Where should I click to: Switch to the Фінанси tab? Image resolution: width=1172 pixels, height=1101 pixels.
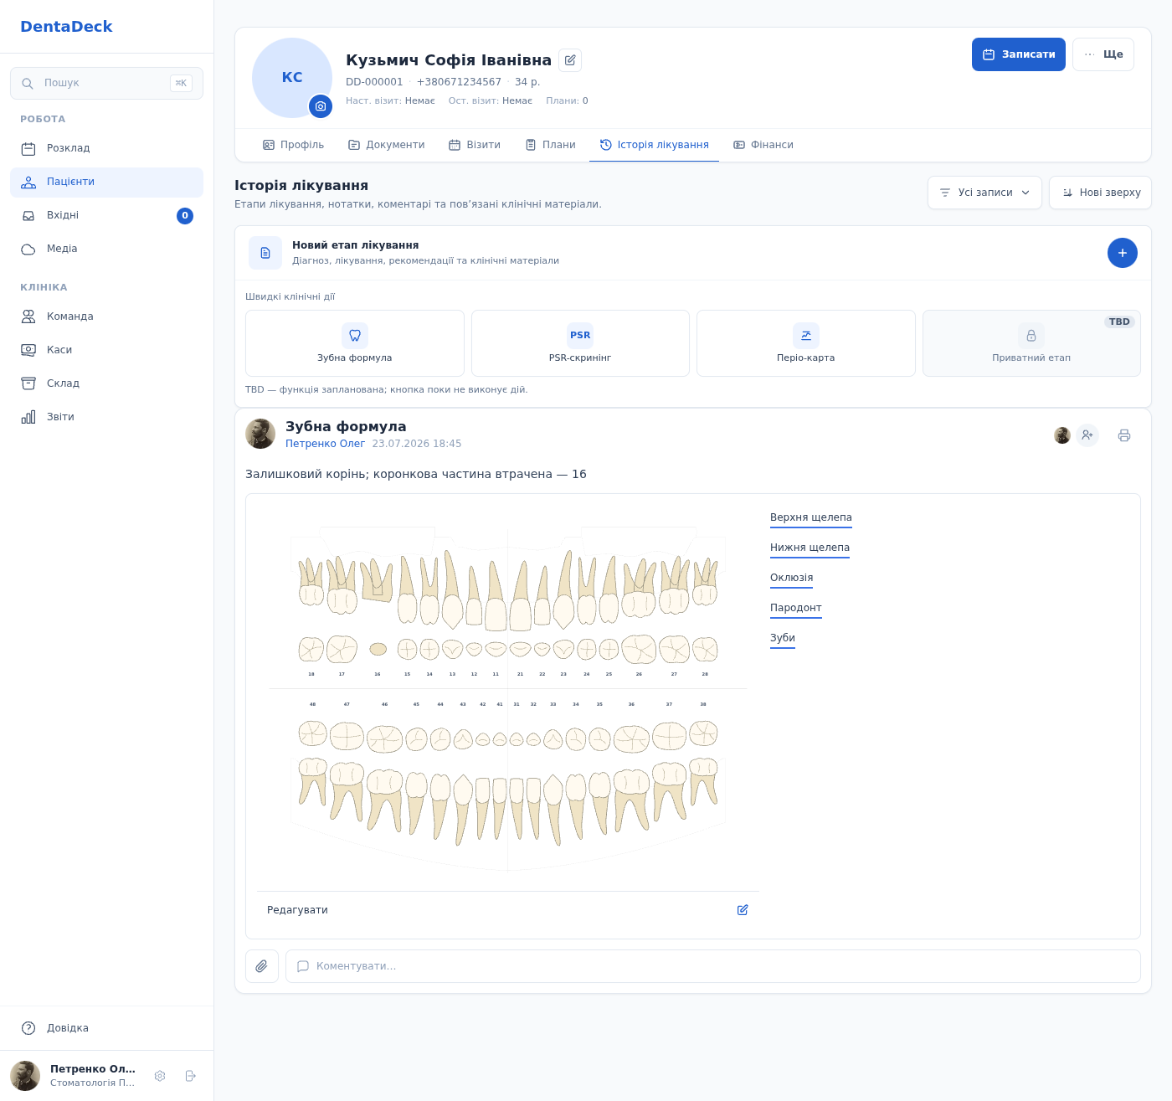[763, 145]
